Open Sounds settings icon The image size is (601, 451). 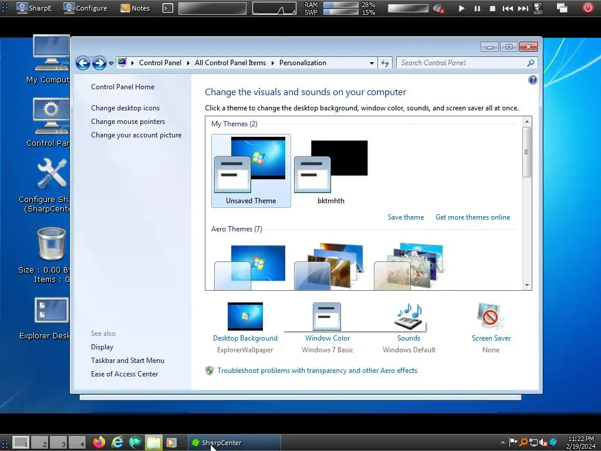(x=409, y=317)
